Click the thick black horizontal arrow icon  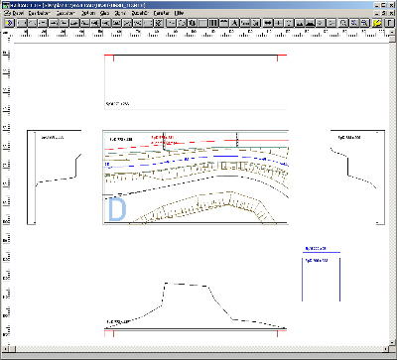268,23
